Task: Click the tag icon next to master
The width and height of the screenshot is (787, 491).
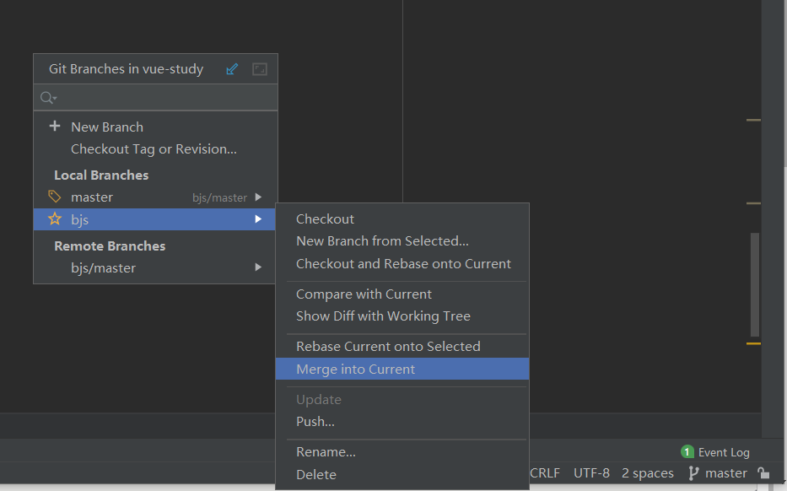Action: tap(55, 197)
